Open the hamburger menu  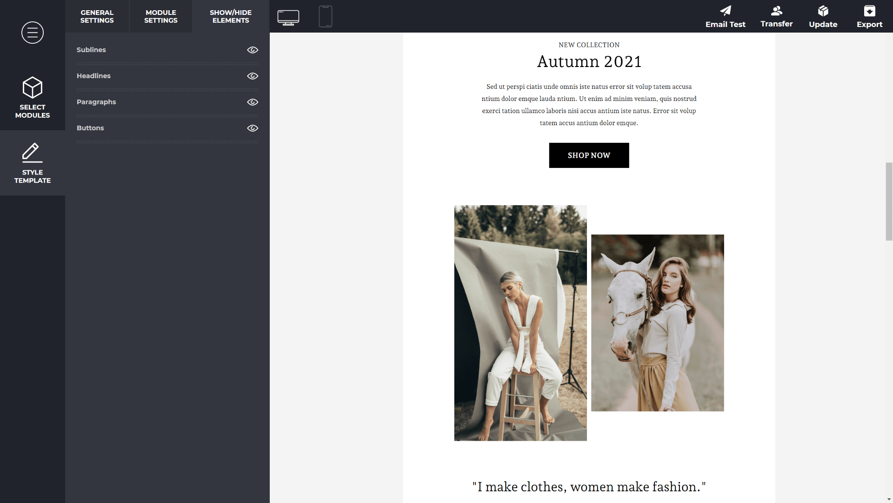point(32,33)
